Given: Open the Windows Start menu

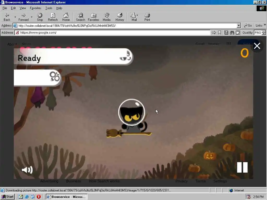Looking at the screenshot, I should (8, 197).
